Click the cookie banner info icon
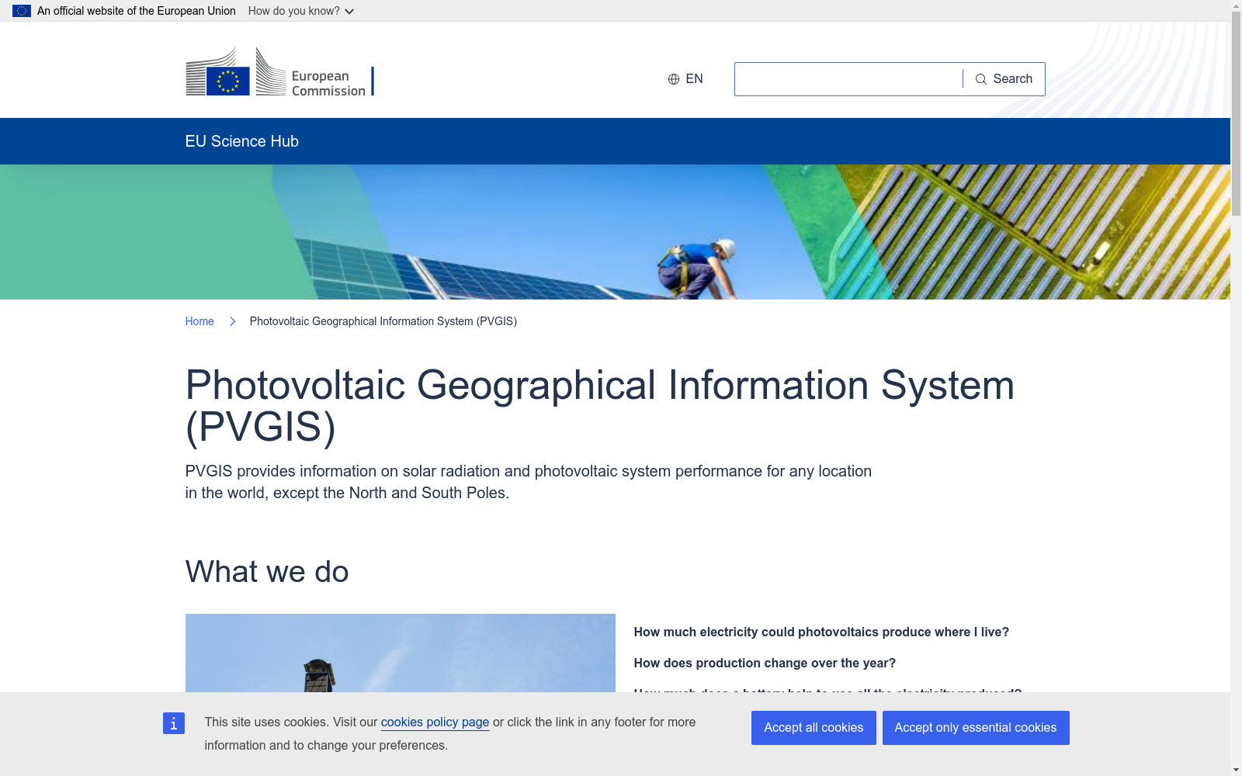This screenshot has height=776, width=1242. click(x=174, y=723)
